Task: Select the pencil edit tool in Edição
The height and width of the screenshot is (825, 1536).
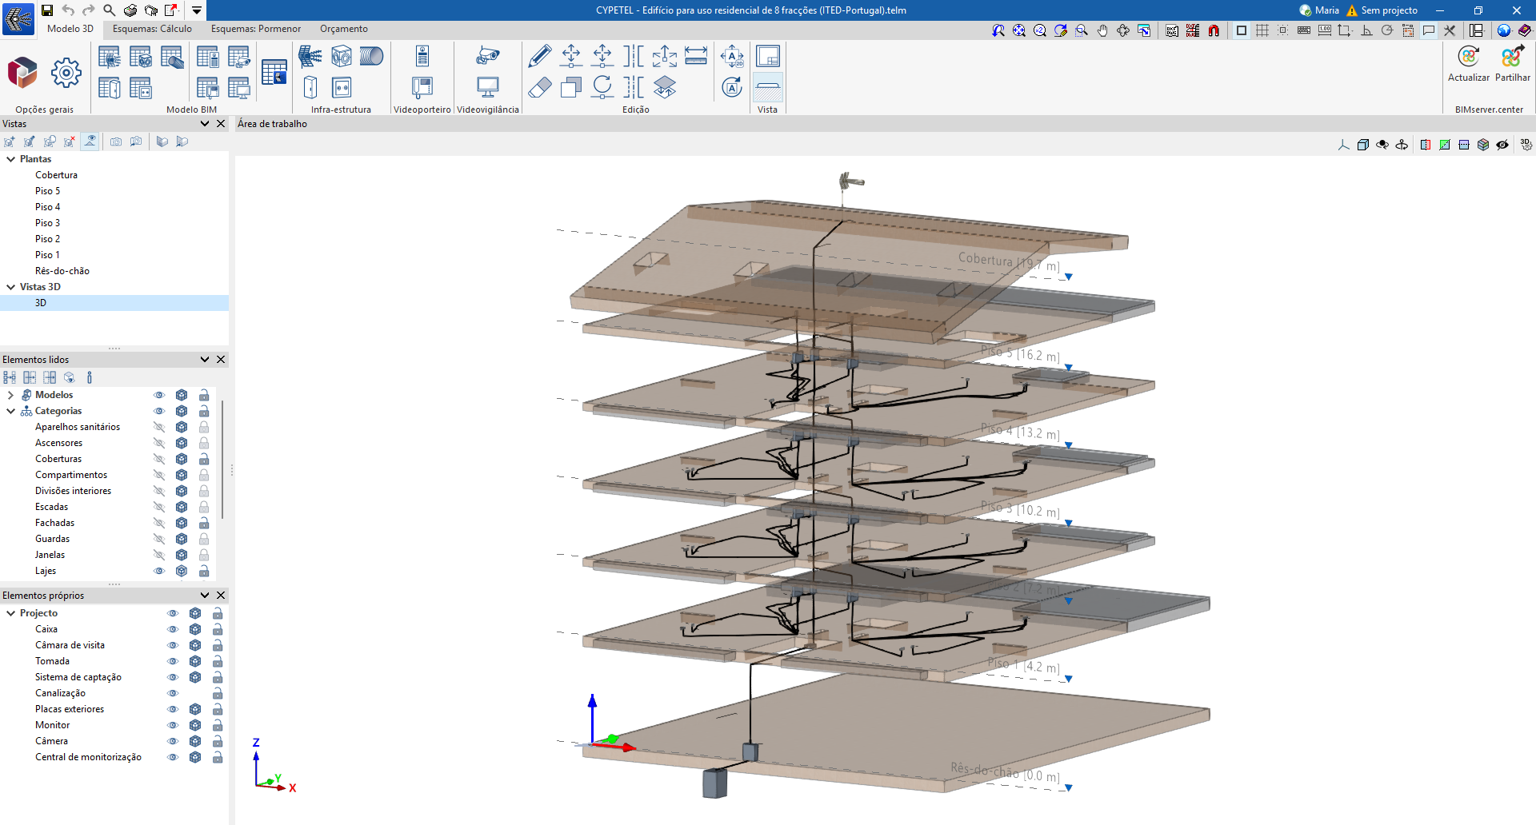Action: [x=540, y=56]
